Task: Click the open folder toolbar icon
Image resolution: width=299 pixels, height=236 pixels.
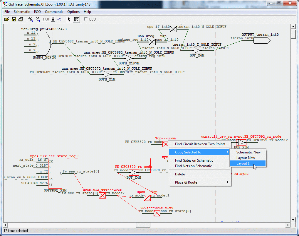Action: point(6,19)
